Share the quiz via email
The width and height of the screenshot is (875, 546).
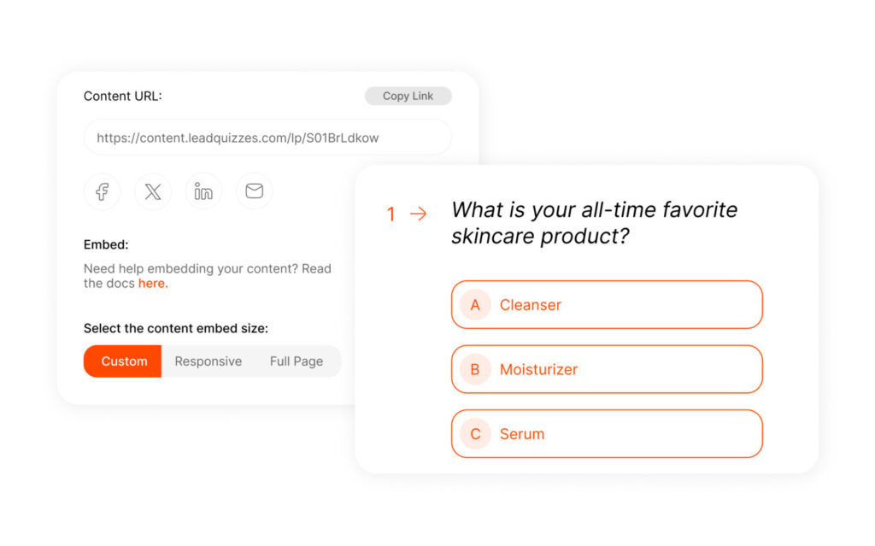pyautogui.click(x=253, y=191)
